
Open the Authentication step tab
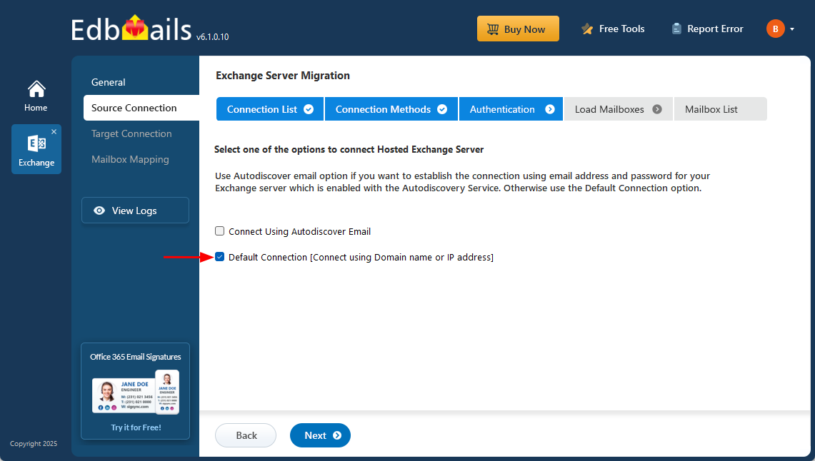tap(511, 109)
